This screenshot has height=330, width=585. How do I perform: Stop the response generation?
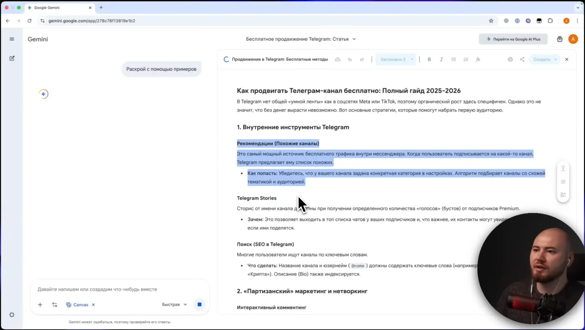pyautogui.click(x=199, y=304)
